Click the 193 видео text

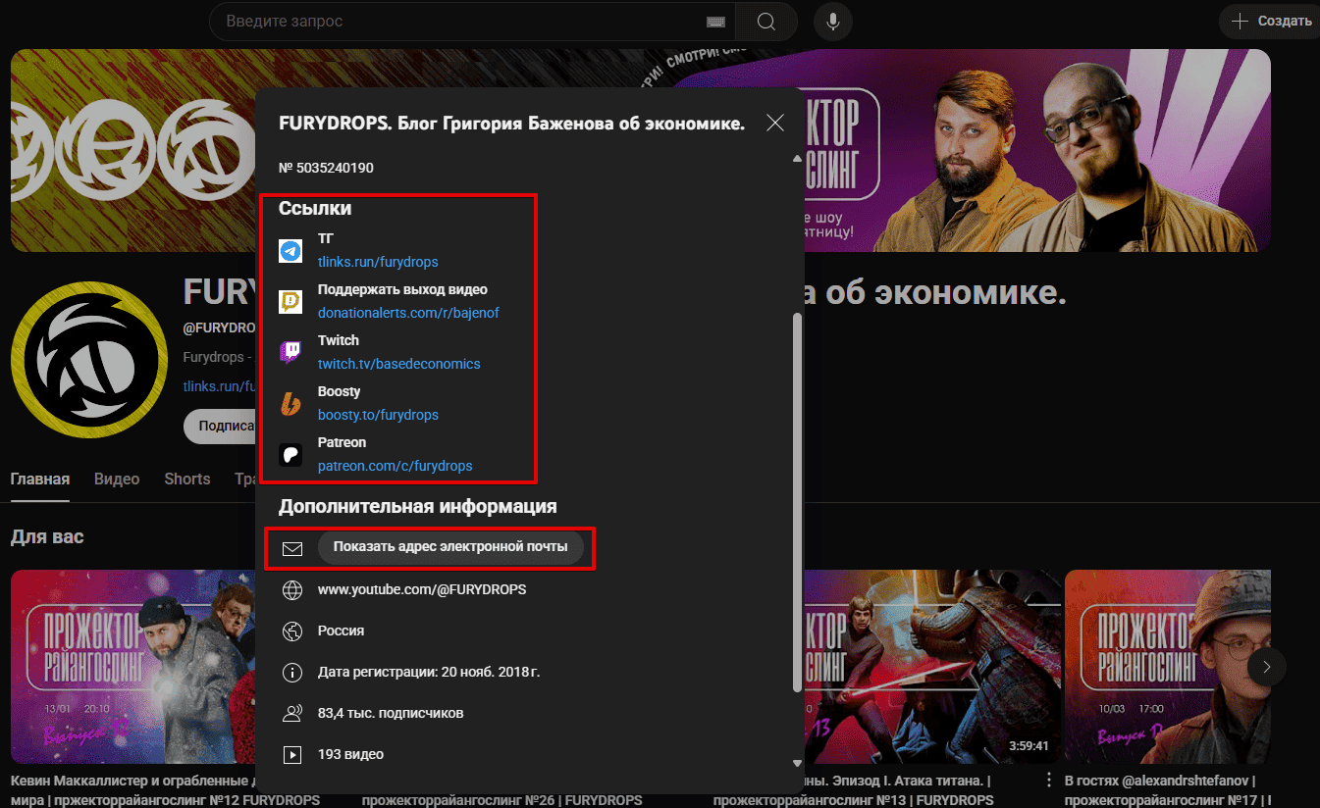point(350,755)
